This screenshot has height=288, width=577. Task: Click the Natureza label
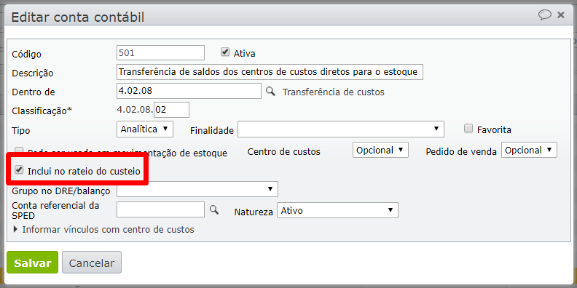pyautogui.click(x=254, y=212)
